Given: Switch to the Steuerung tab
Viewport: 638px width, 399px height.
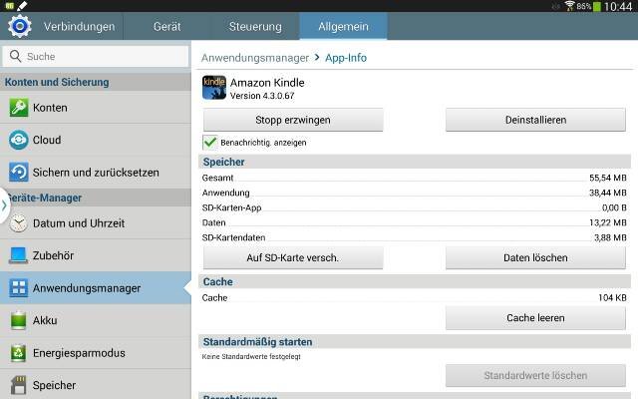Looking at the screenshot, I should pyautogui.click(x=255, y=27).
